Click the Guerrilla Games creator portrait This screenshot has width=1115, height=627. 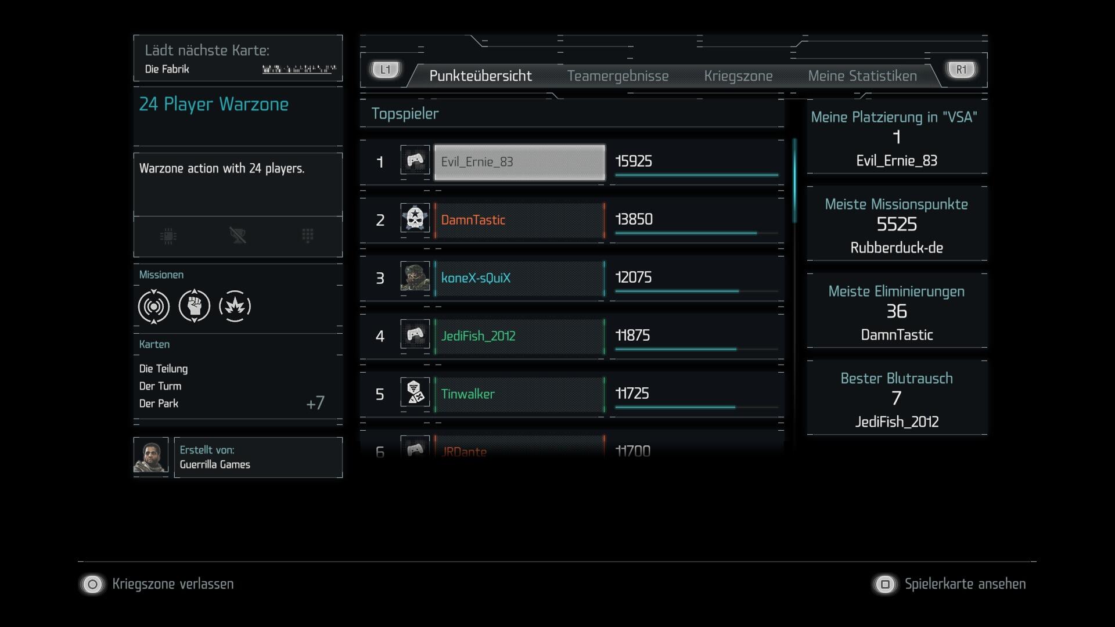pyautogui.click(x=151, y=456)
